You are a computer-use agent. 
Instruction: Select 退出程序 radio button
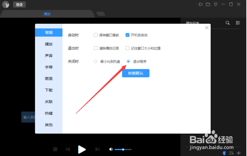pyautogui.click(x=128, y=62)
